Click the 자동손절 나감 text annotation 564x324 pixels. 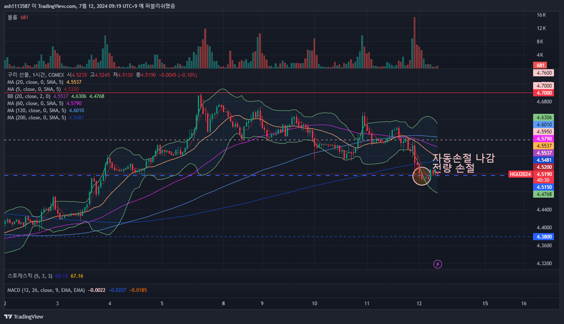tap(463, 158)
